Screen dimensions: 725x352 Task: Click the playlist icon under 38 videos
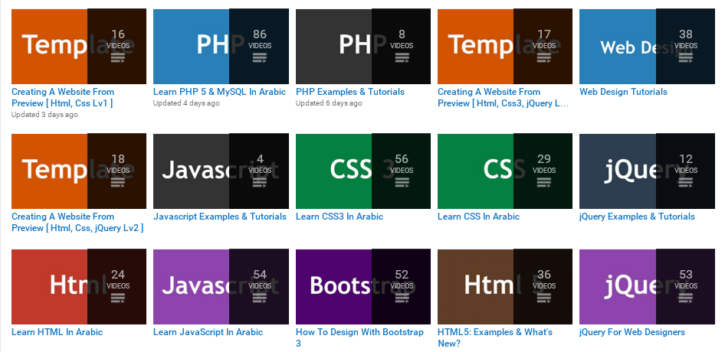point(685,57)
